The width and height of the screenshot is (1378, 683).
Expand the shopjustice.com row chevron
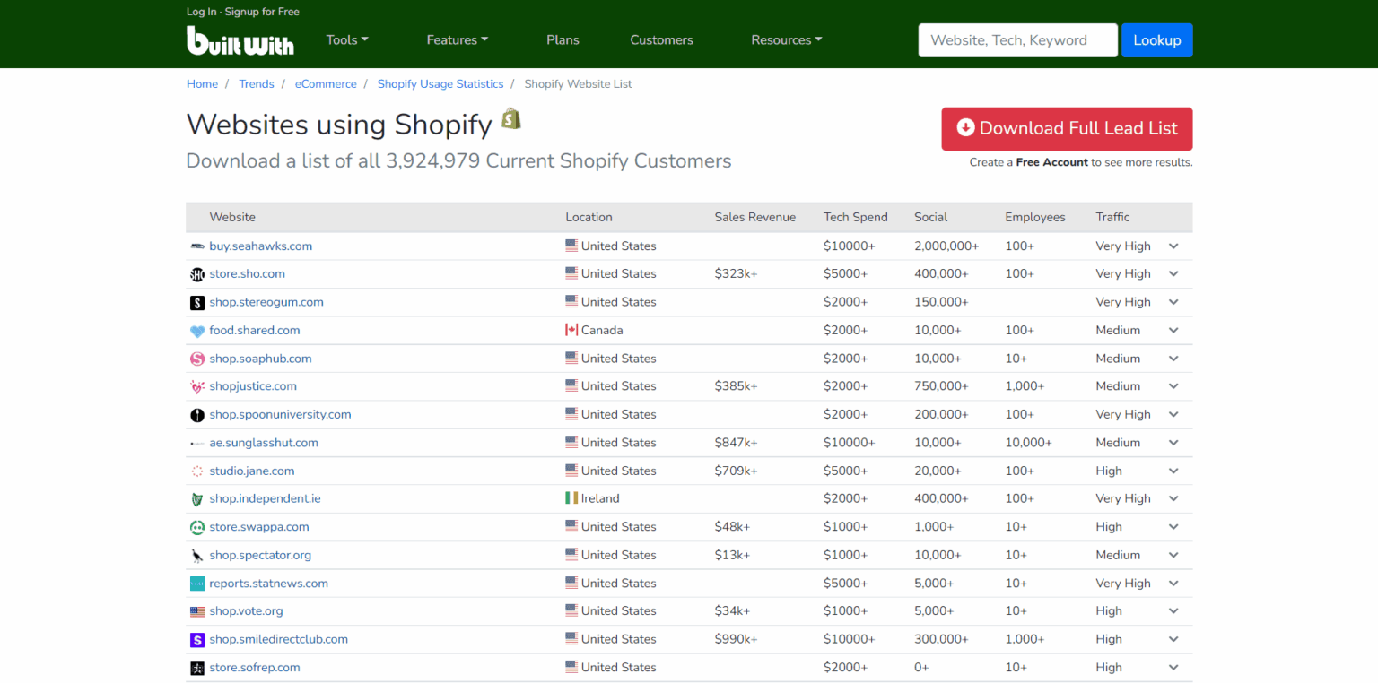[1173, 386]
